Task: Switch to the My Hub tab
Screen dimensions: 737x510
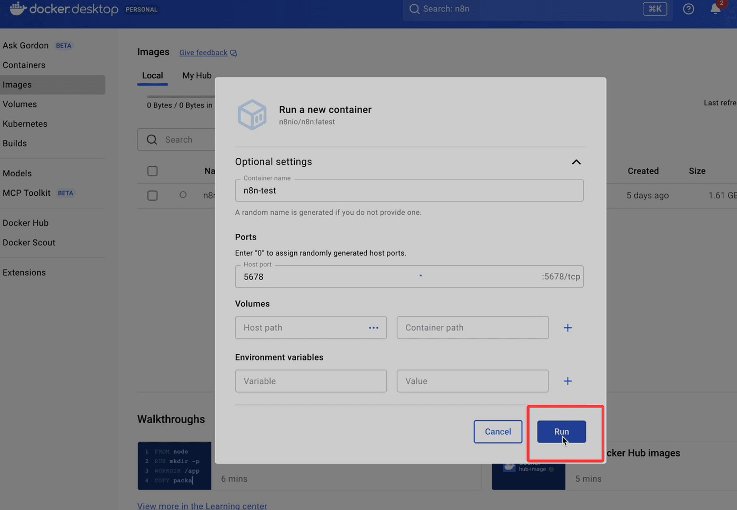Action: pos(197,76)
